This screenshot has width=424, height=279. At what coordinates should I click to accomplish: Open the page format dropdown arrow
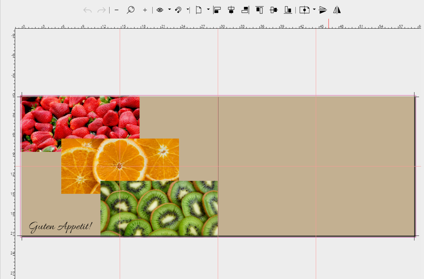click(x=208, y=10)
